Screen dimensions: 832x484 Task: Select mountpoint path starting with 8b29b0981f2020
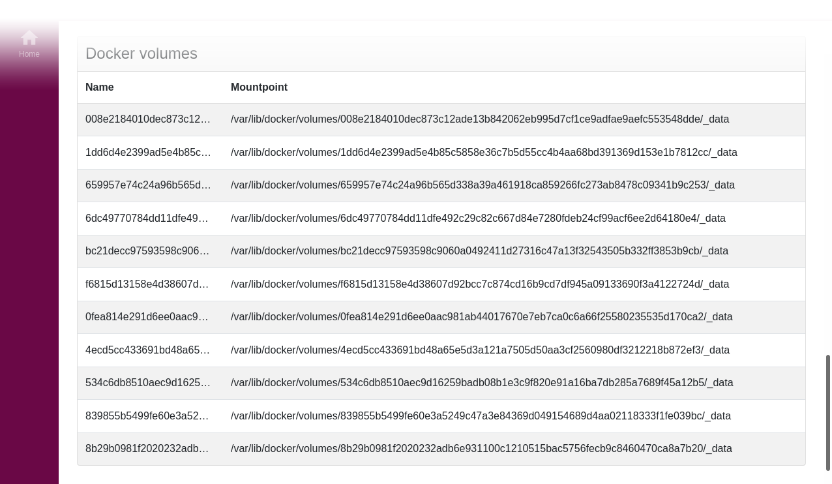pyautogui.click(x=481, y=449)
